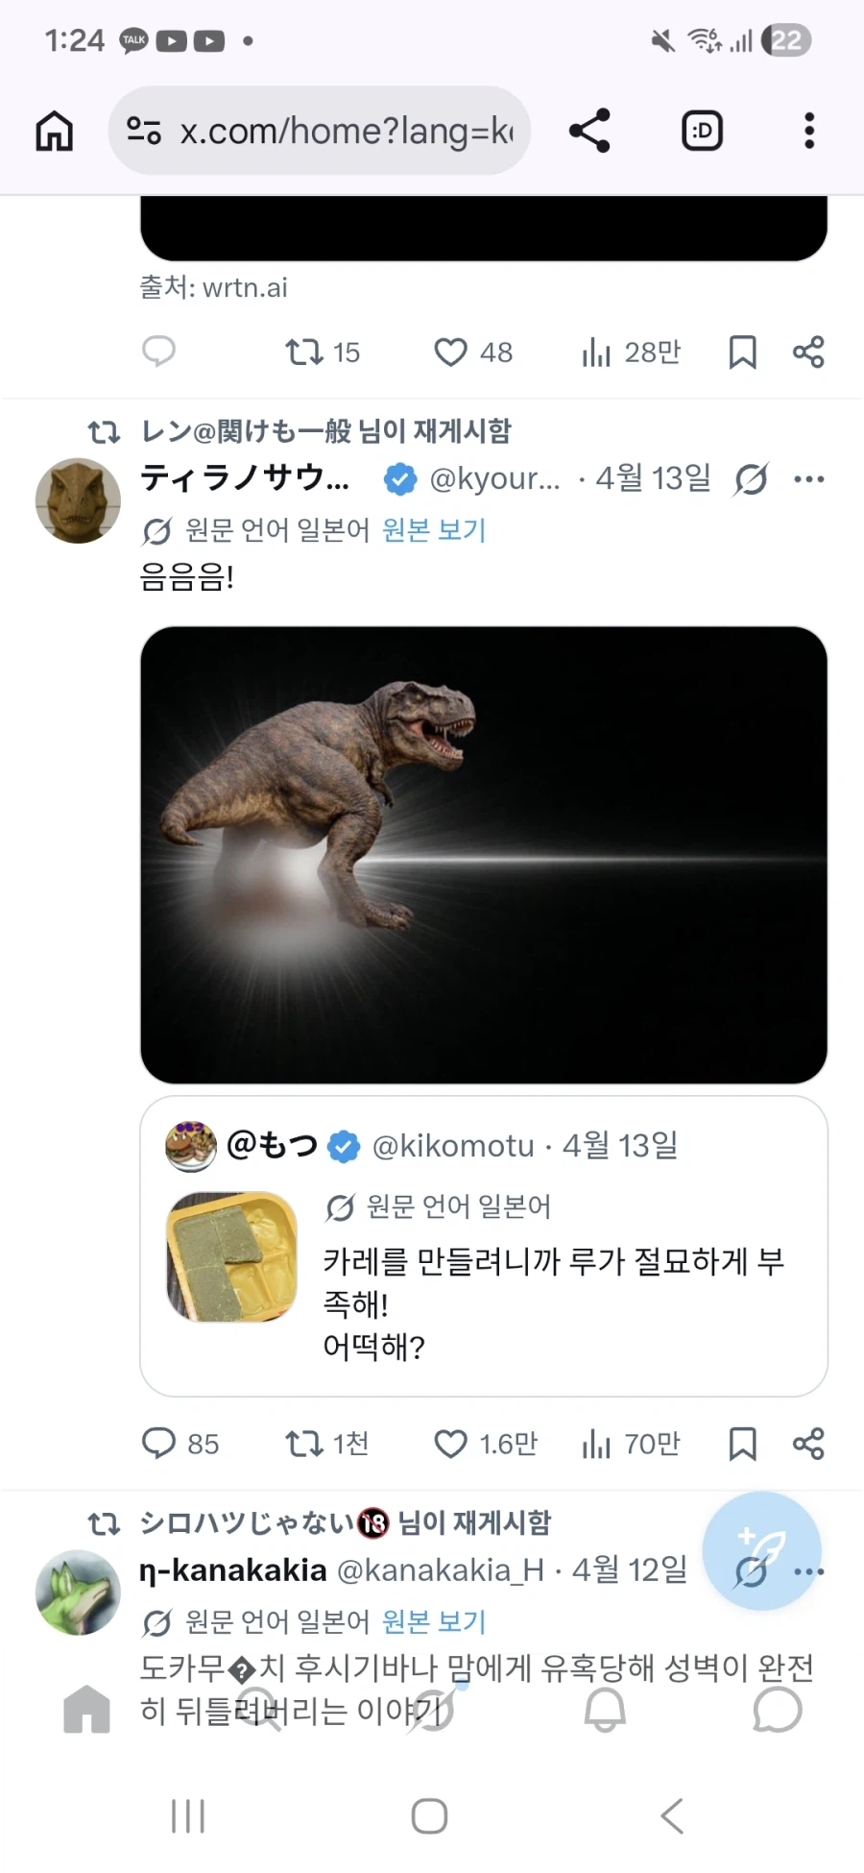Bookmark the curry roux tweet
This screenshot has height=1873, width=864.
[740, 1444]
